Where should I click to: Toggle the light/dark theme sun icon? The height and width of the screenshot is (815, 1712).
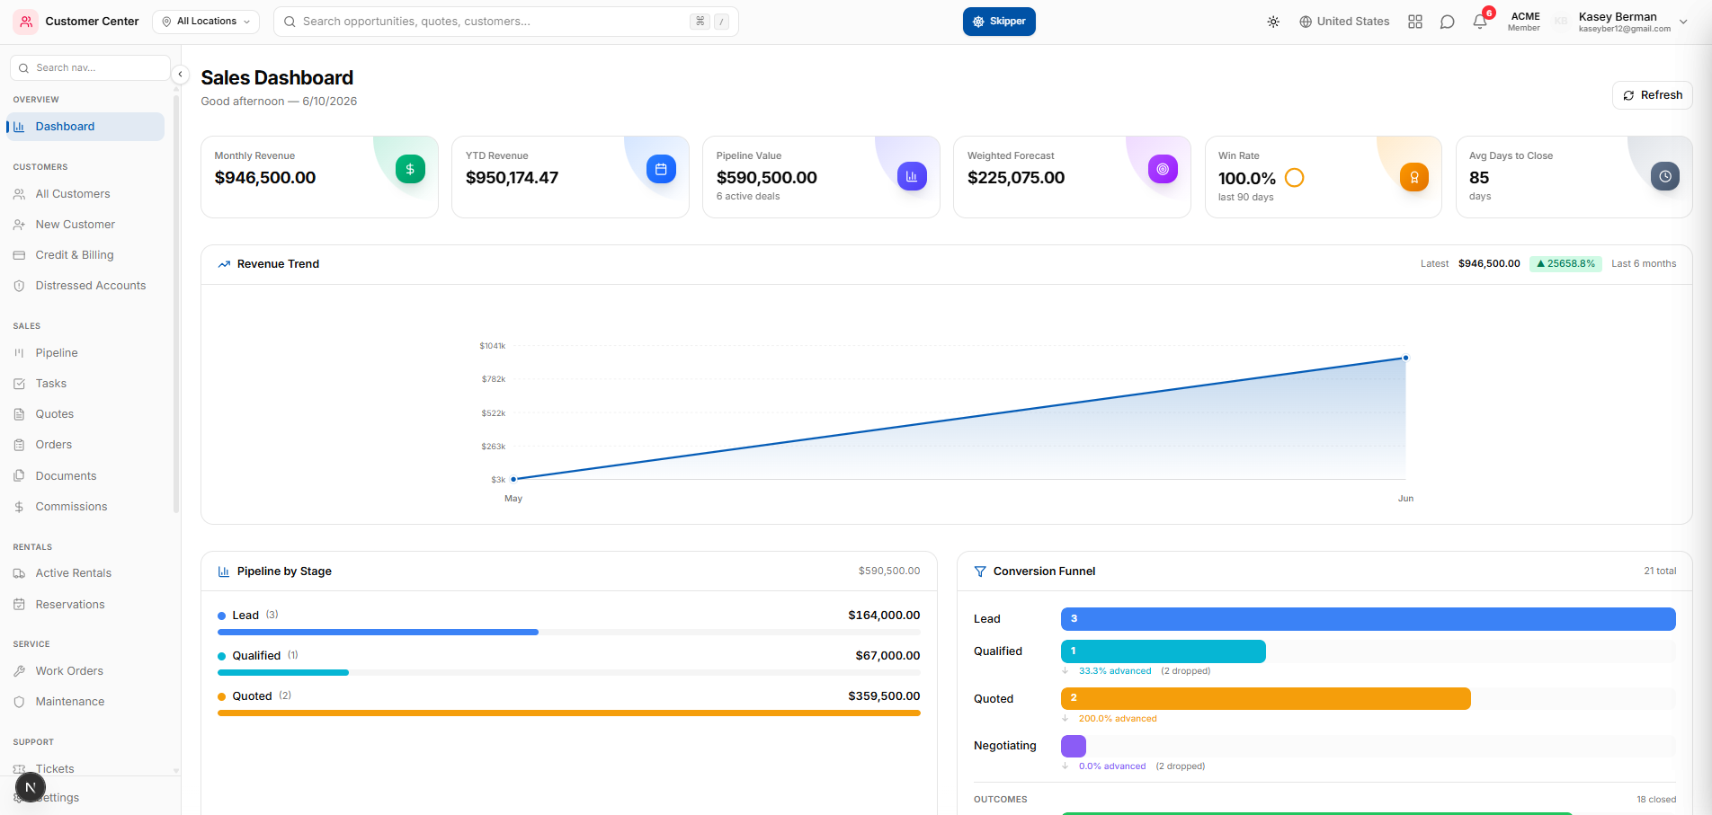(x=1273, y=22)
